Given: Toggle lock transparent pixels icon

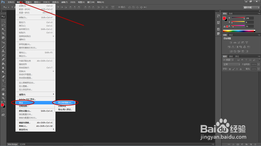Looking at the screenshot, I should click(230, 69).
